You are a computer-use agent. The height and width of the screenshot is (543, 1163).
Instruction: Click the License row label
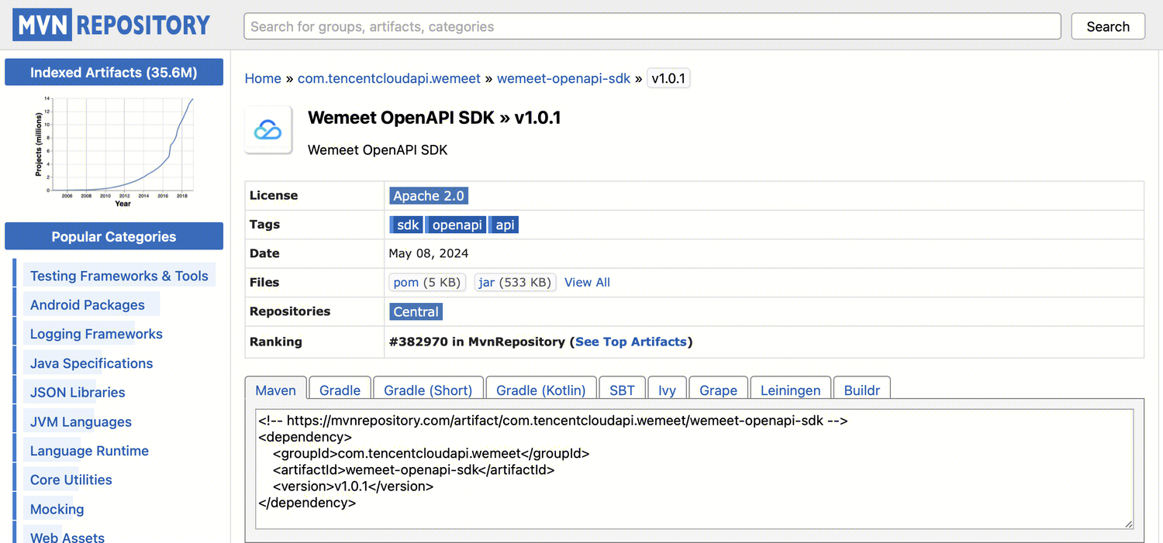[274, 195]
